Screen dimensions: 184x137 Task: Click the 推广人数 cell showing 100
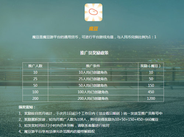35,92
